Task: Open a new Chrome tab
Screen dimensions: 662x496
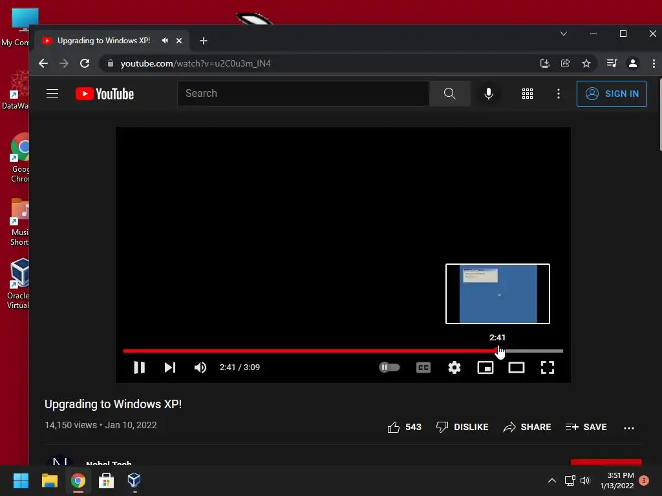Action: point(204,41)
